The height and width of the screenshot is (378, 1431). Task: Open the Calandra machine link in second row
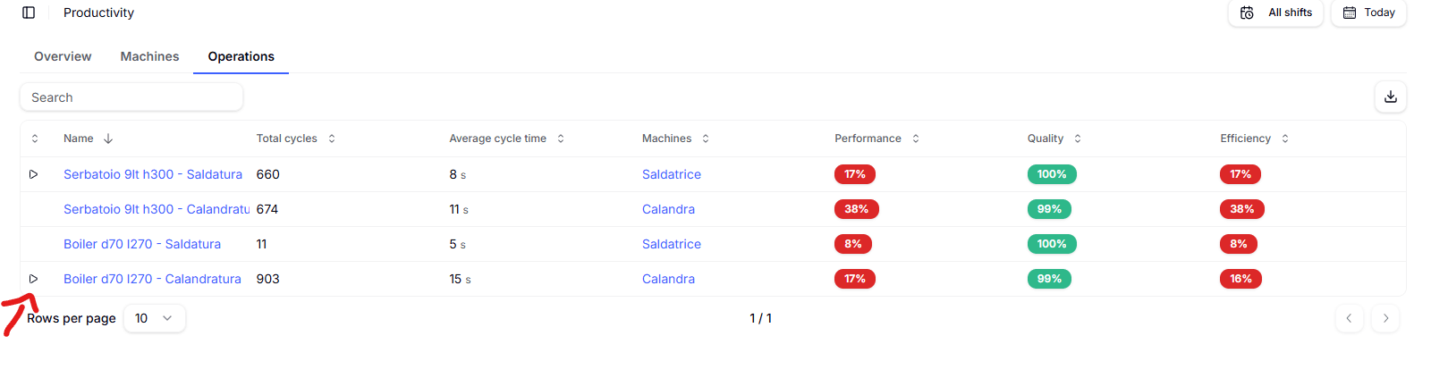[x=668, y=209]
